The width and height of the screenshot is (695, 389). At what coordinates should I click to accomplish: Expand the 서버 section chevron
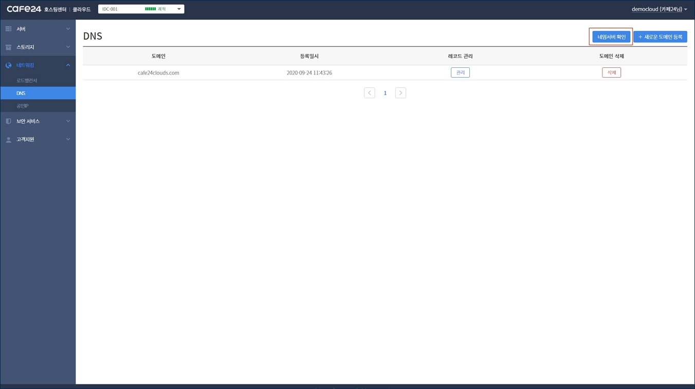click(x=68, y=29)
